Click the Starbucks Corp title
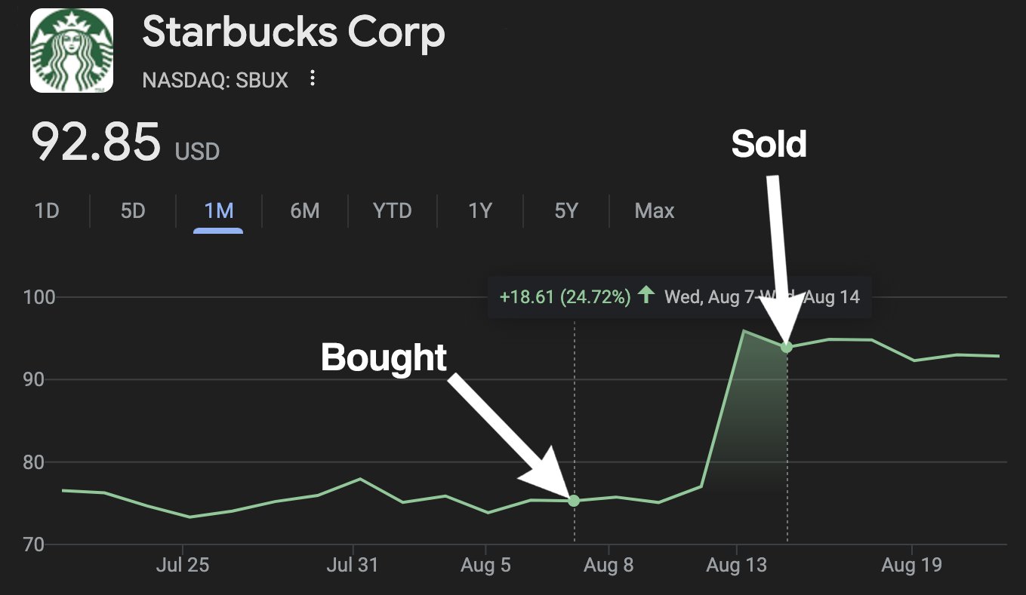 tap(293, 34)
